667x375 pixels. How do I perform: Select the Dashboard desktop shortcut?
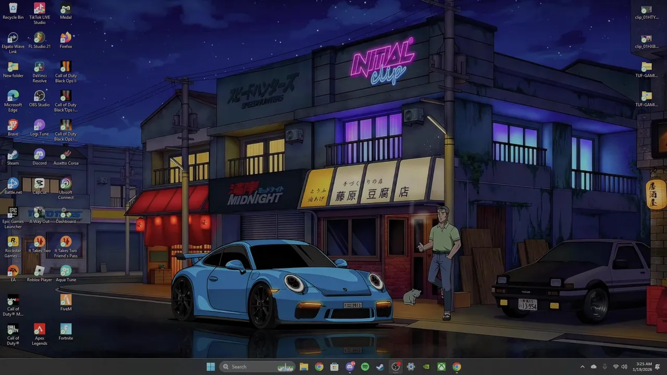[x=66, y=216]
